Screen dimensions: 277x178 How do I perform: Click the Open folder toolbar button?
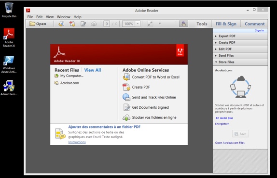(x=38, y=24)
